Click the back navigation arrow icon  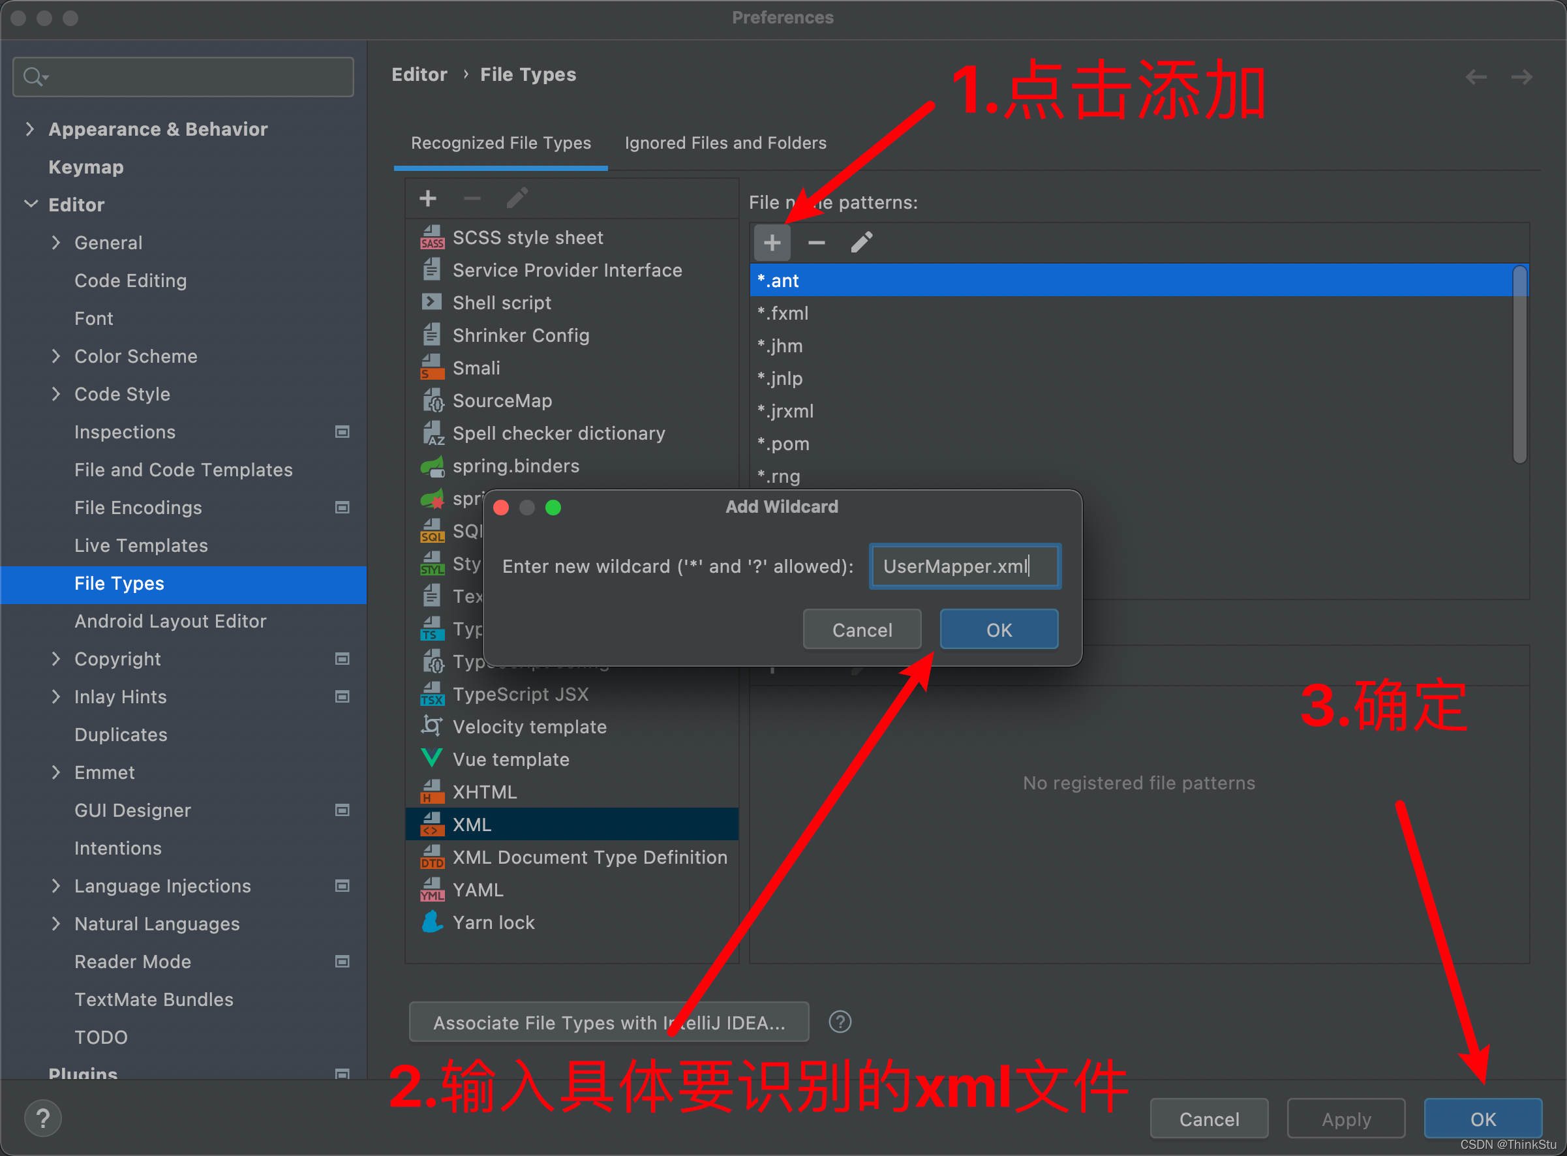1476,76
